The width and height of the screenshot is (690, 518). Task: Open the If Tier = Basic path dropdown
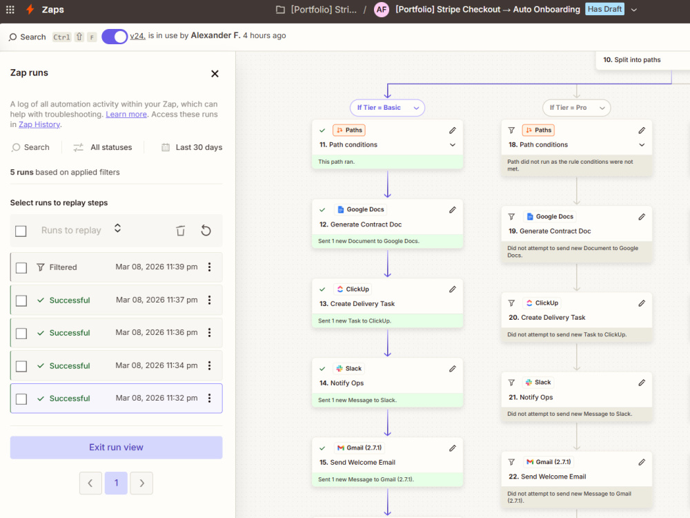(387, 108)
